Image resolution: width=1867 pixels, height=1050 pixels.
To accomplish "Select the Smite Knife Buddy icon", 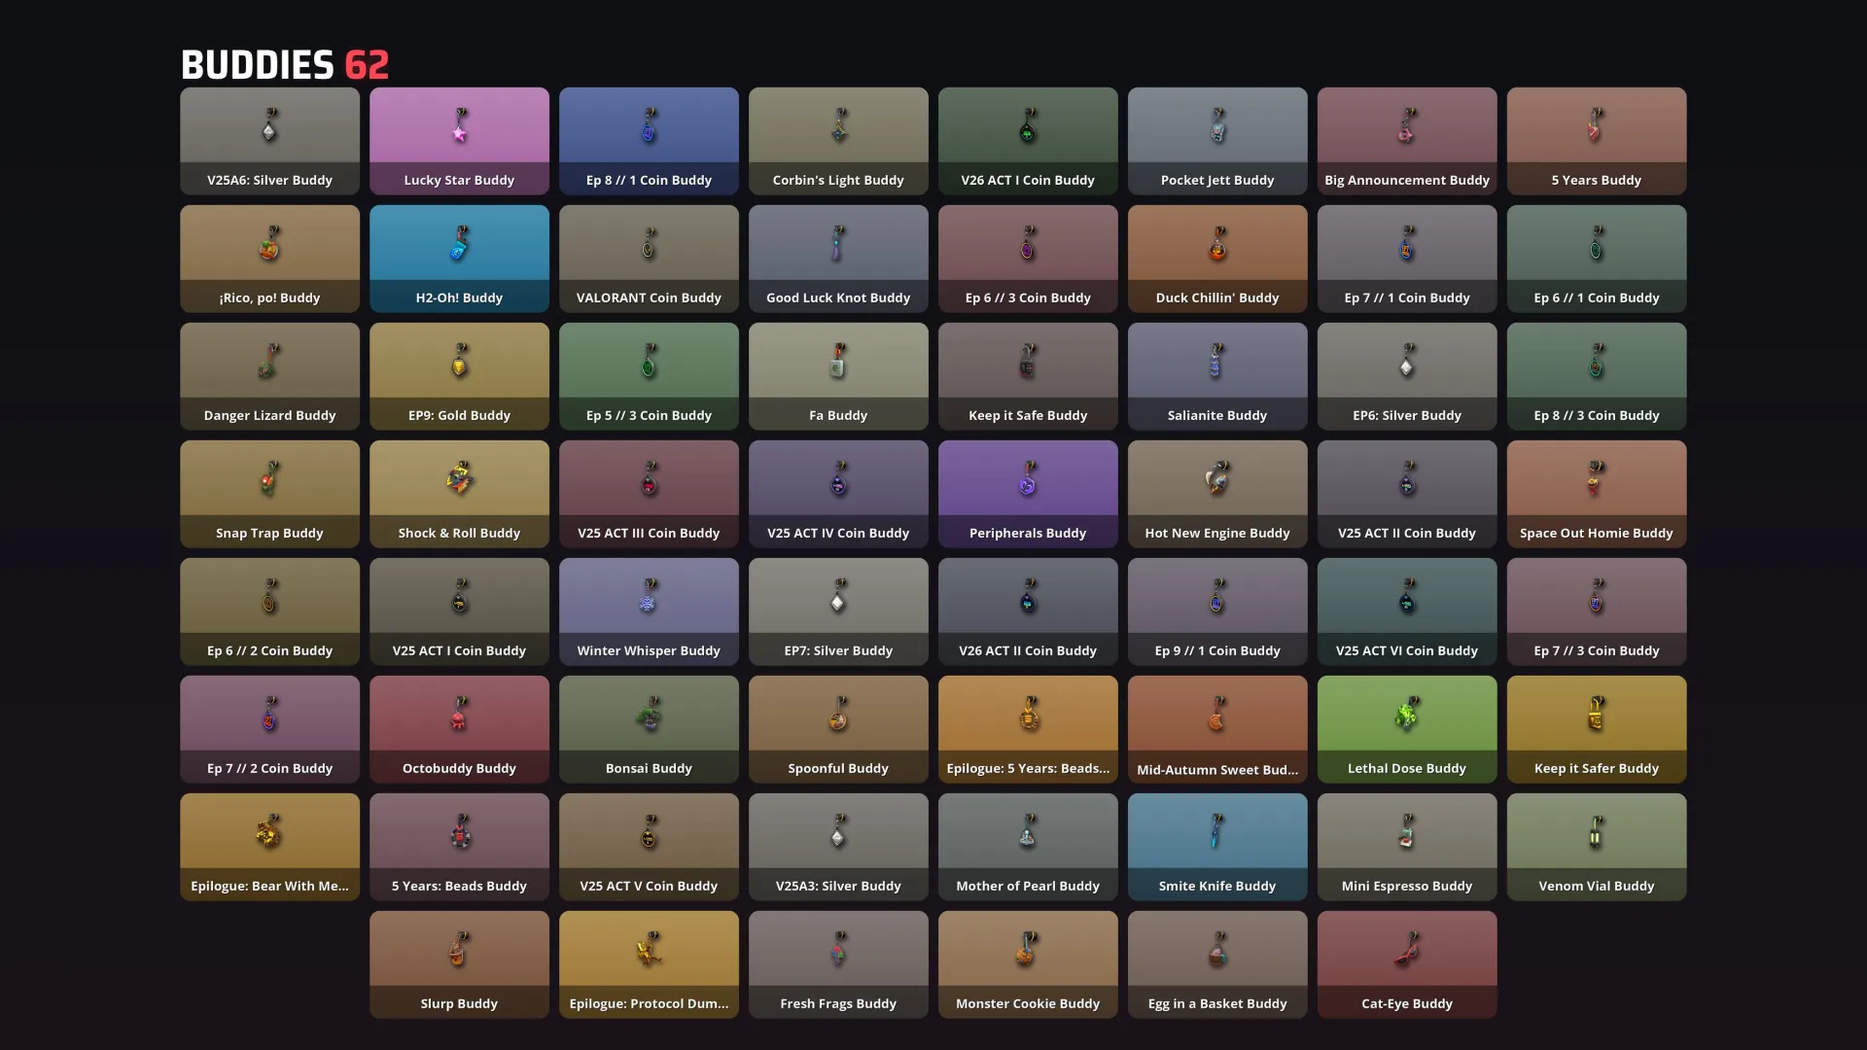I will point(1216,832).
